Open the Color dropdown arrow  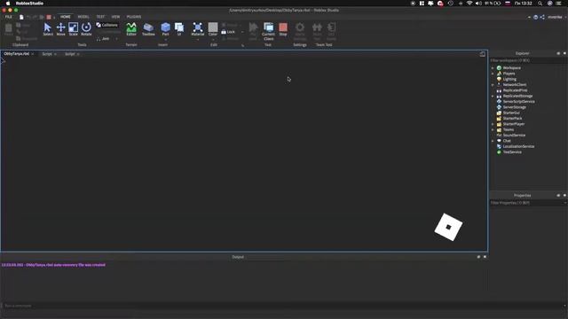[213, 39]
